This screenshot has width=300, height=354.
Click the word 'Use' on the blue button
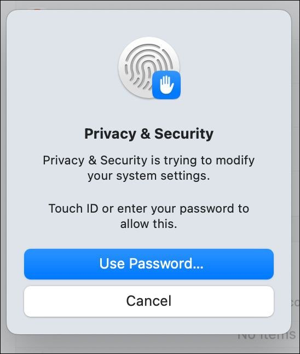click(x=112, y=264)
